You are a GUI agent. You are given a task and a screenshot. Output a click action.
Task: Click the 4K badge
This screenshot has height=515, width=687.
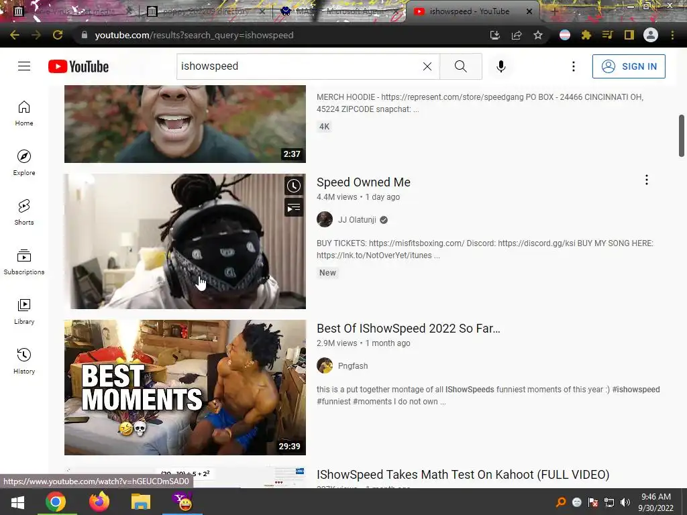coord(324,127)
